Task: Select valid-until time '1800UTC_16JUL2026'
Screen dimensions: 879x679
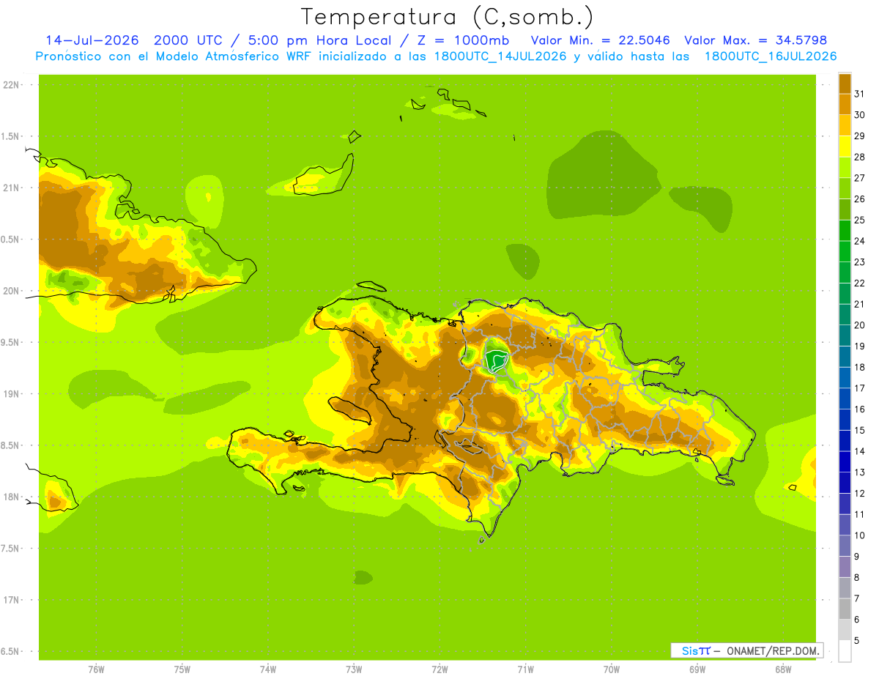Action: (771, 56)
